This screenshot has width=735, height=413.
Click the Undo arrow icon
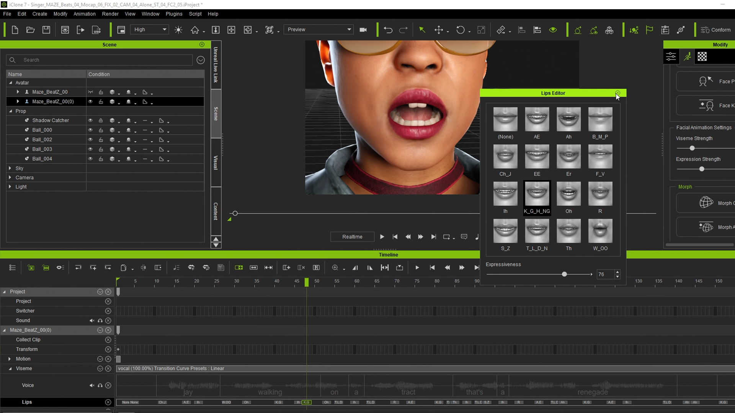tap(388, 30)
